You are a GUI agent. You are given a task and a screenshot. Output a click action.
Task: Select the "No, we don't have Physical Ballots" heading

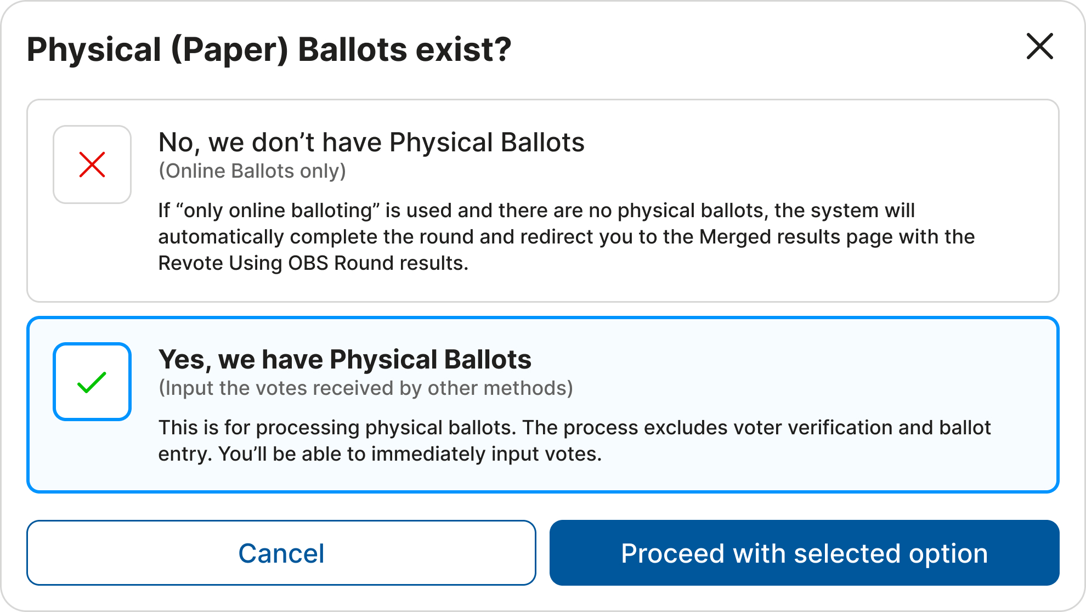click(371, 143)
